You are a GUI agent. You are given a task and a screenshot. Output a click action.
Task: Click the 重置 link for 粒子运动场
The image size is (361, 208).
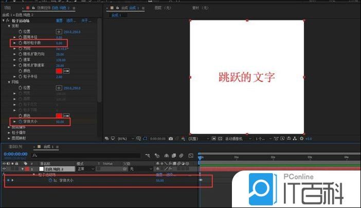click(x=59, y=21)
